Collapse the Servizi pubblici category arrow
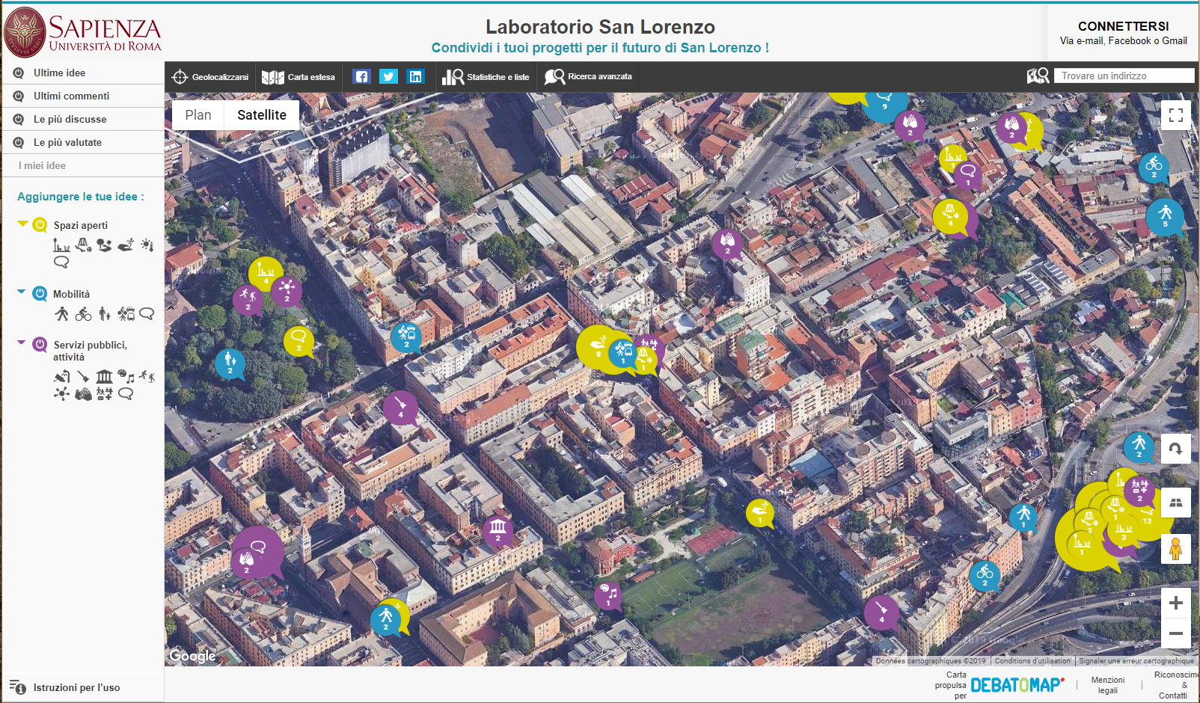 click(x=22, y=343)
